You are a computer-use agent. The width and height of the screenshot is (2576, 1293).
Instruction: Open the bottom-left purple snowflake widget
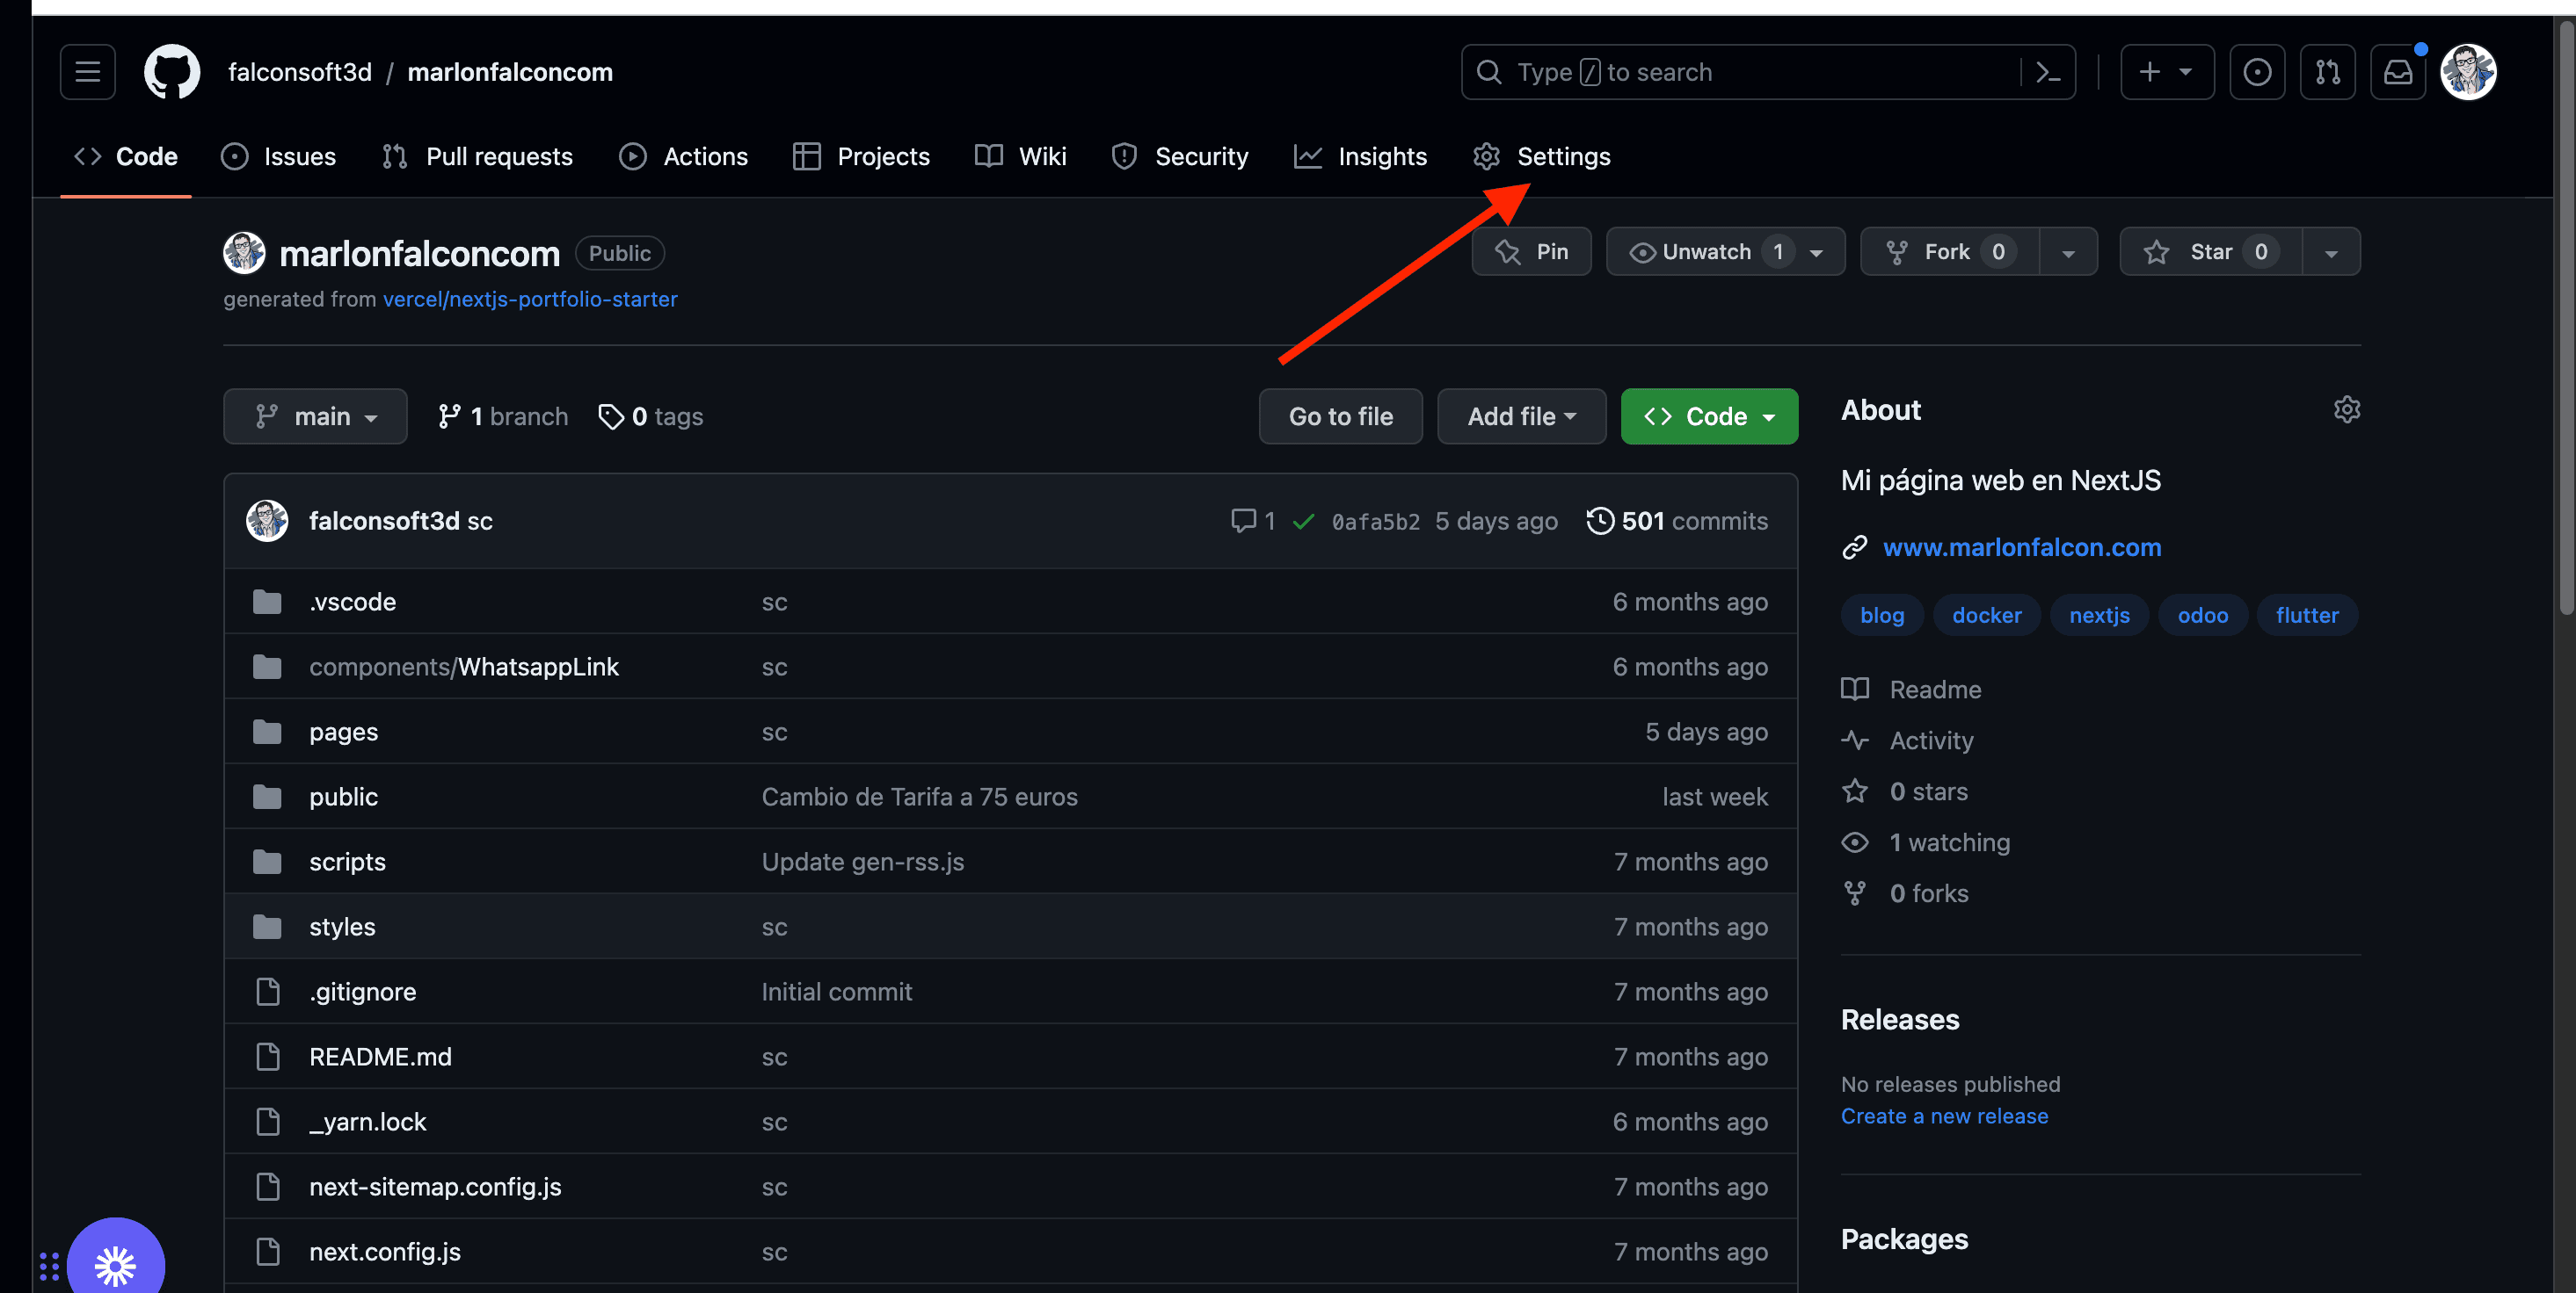pyautogui.click(x=116, y=1263)
